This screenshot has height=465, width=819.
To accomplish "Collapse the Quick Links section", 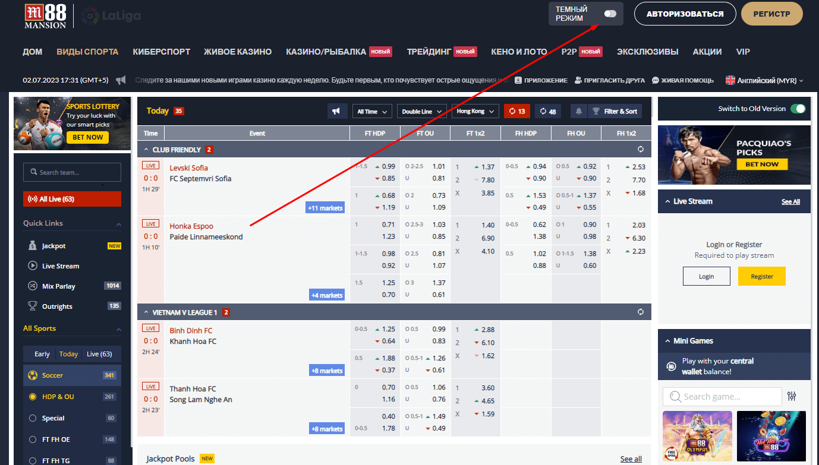I will click(x=119, y=224).
